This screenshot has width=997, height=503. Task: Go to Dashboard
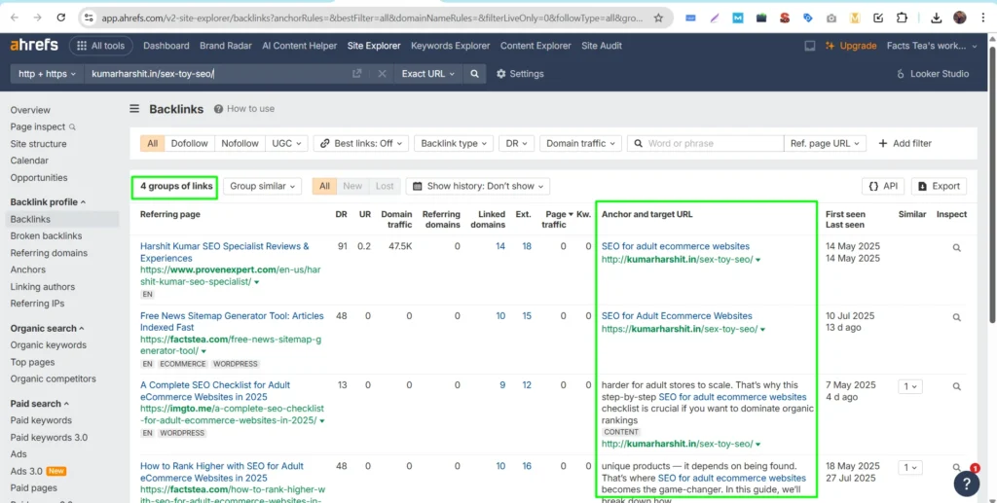click(x=166, y=46)
